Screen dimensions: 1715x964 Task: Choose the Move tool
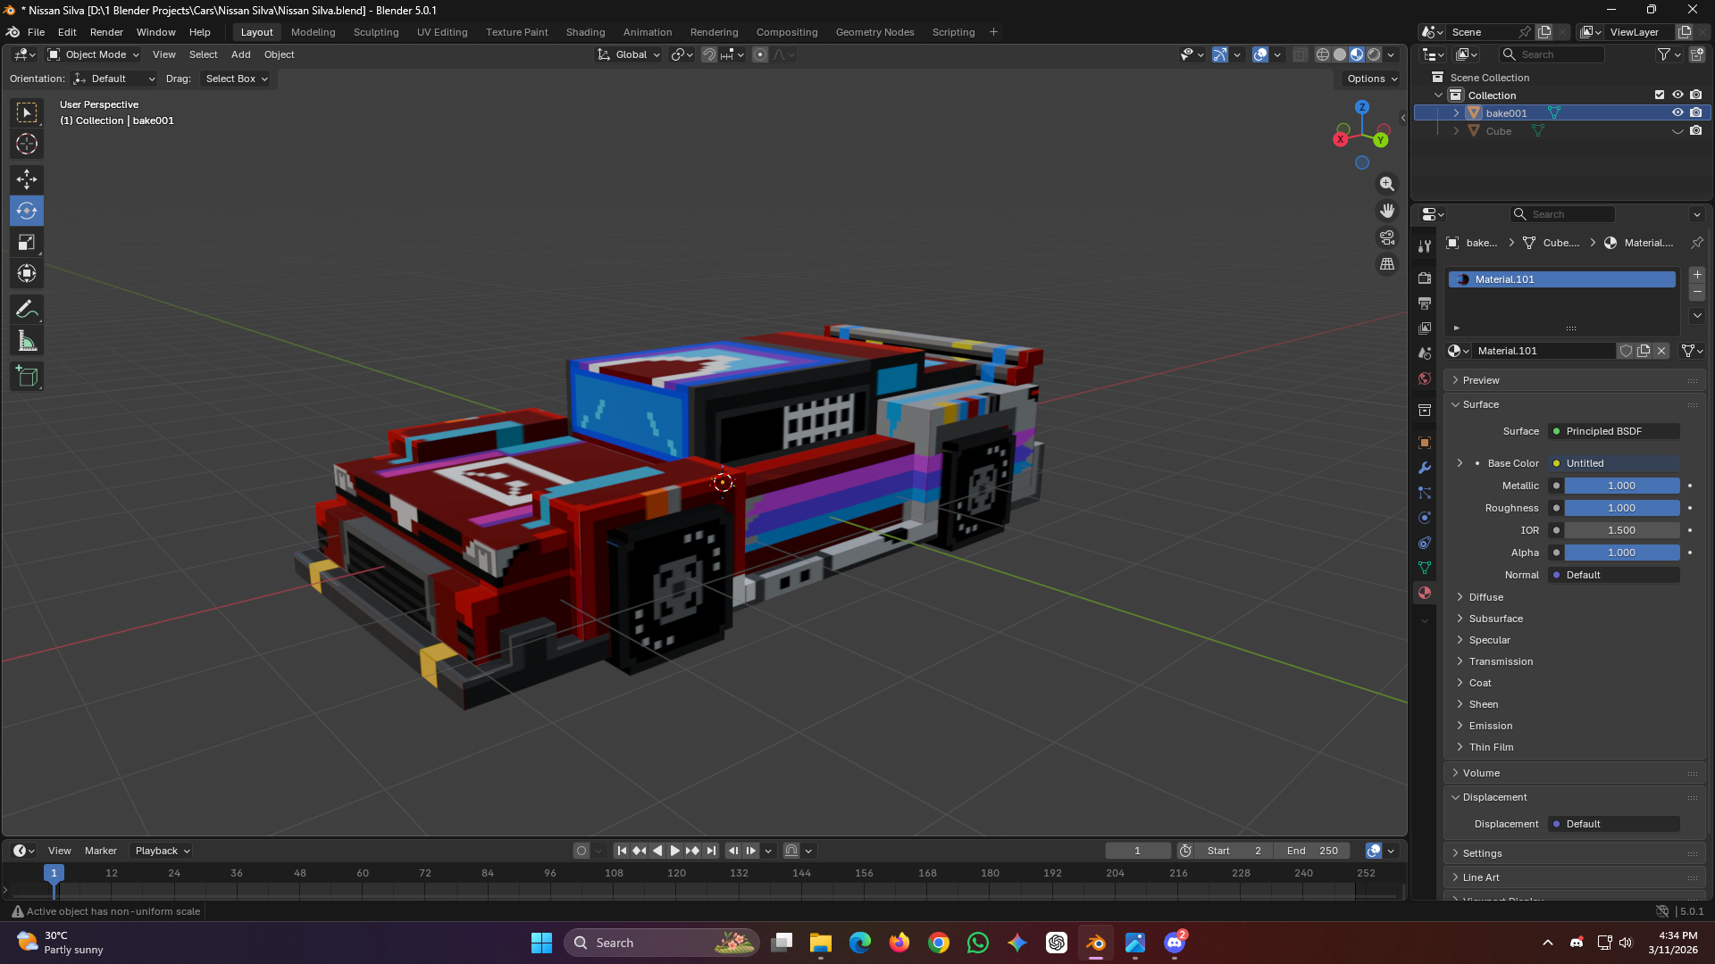27,179
